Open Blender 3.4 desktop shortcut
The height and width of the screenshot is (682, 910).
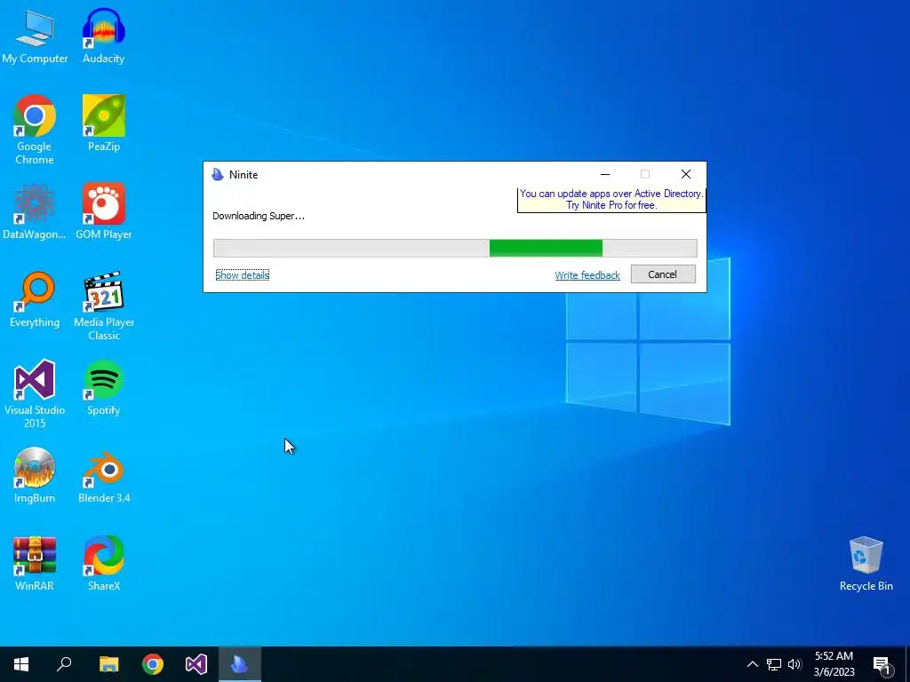104,476
